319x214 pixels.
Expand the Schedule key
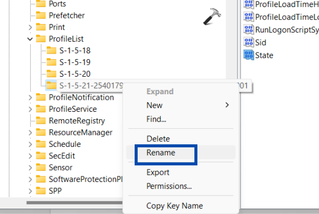point(30,144)
